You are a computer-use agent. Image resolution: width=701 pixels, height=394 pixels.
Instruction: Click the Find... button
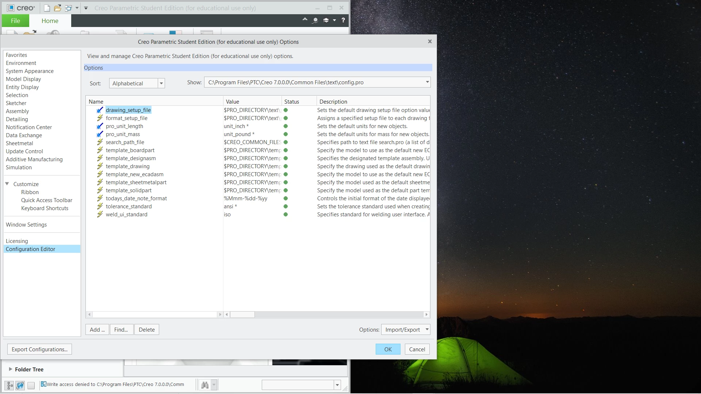point(121,330)
